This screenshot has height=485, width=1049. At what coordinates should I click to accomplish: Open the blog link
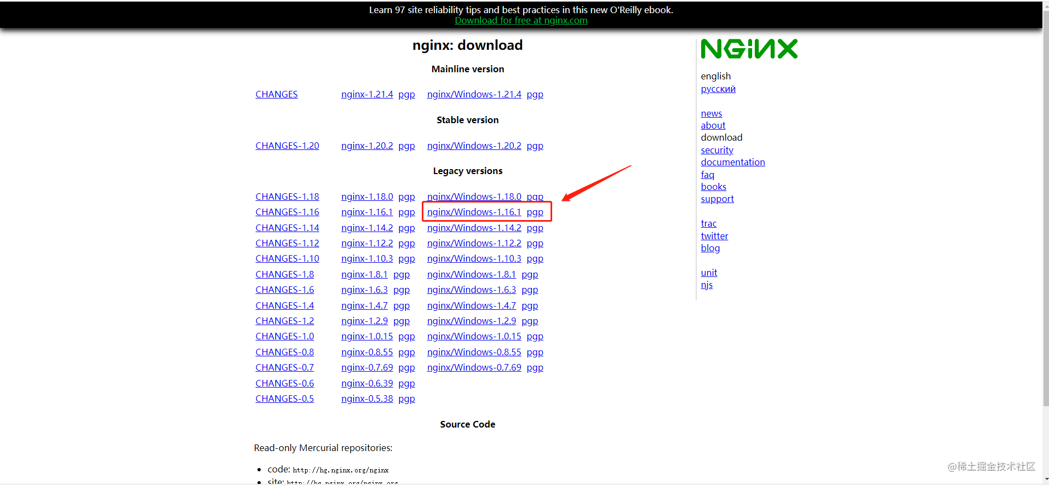710,248
